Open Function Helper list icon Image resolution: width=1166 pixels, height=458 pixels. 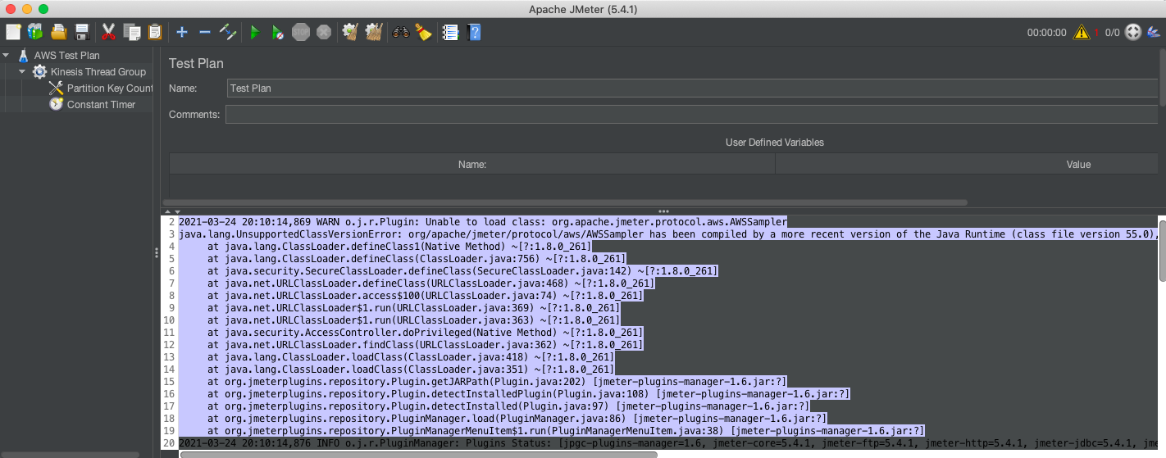(x=450, y=32)
